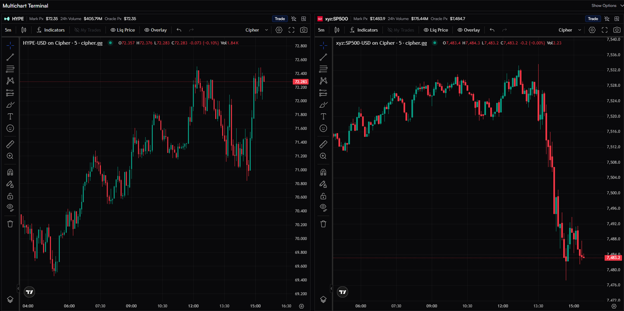Screen dimensions: 624x311
Task: Click crossed-out sync icon on SP500 panel header
Action: [x=607, y=19]
